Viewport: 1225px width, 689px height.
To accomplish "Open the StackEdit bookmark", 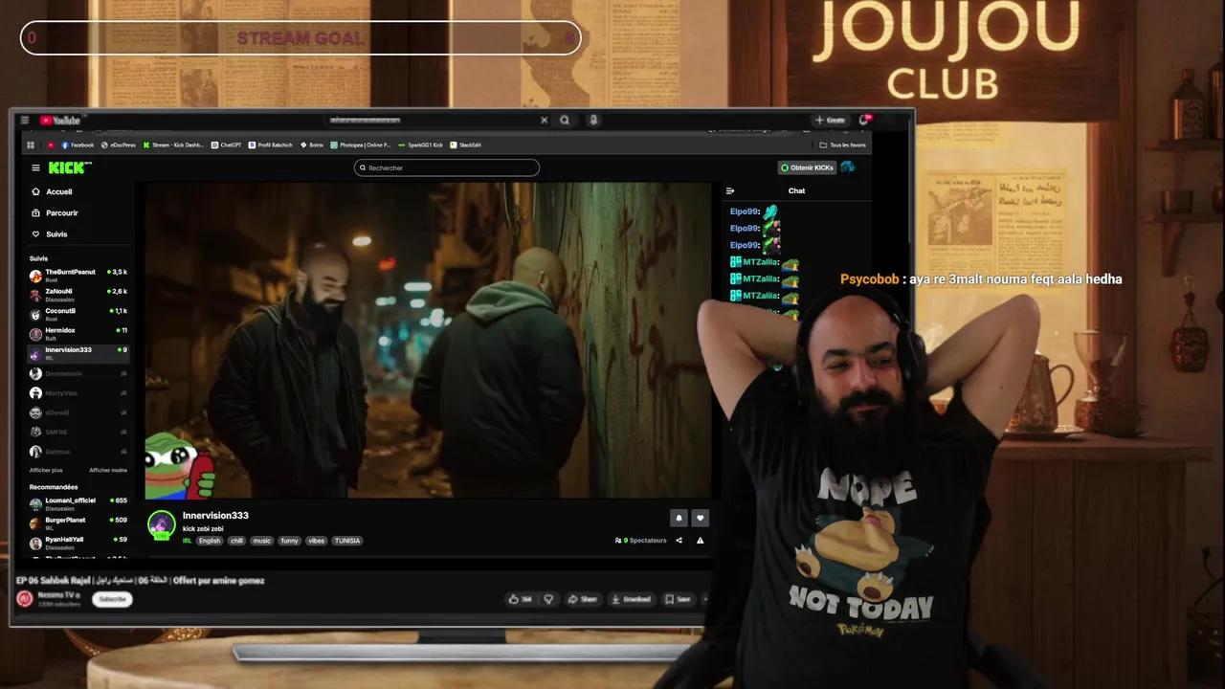I will pyautogui.click(x=466, y=145).
